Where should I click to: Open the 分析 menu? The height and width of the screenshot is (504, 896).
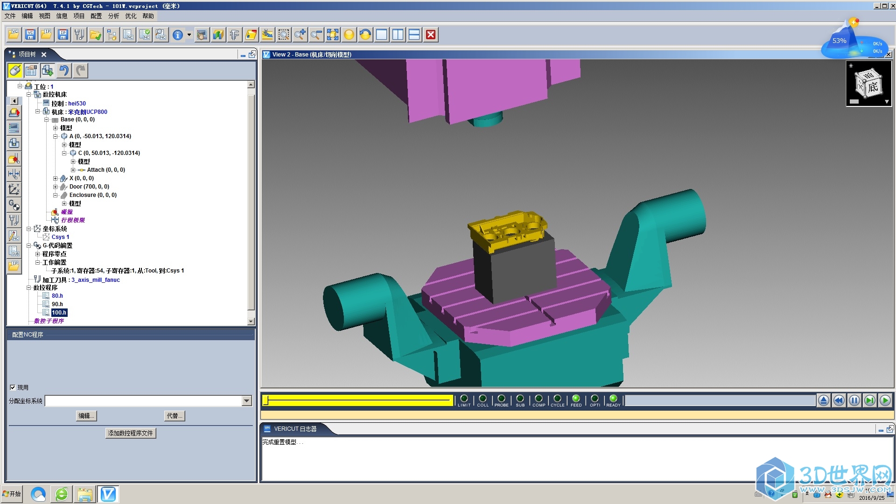coord(113,16)
